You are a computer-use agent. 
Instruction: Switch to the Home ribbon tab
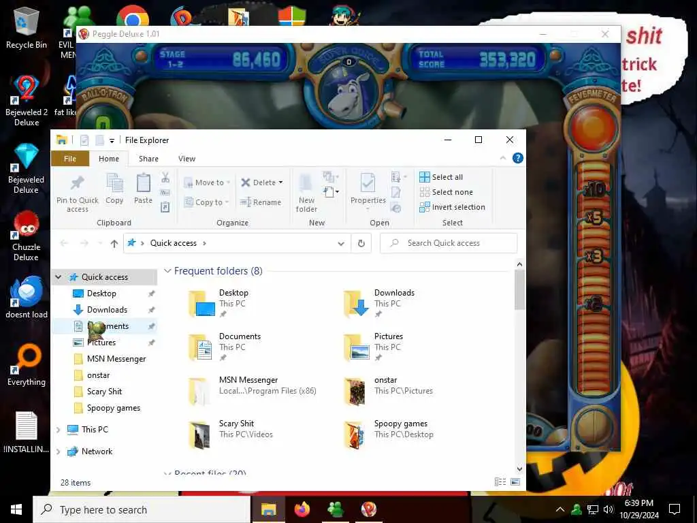[109, 159]
